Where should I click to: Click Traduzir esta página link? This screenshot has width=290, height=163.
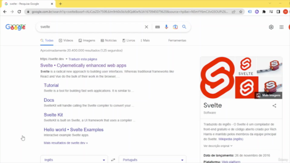pyautogui.click(x=82, y=59)
